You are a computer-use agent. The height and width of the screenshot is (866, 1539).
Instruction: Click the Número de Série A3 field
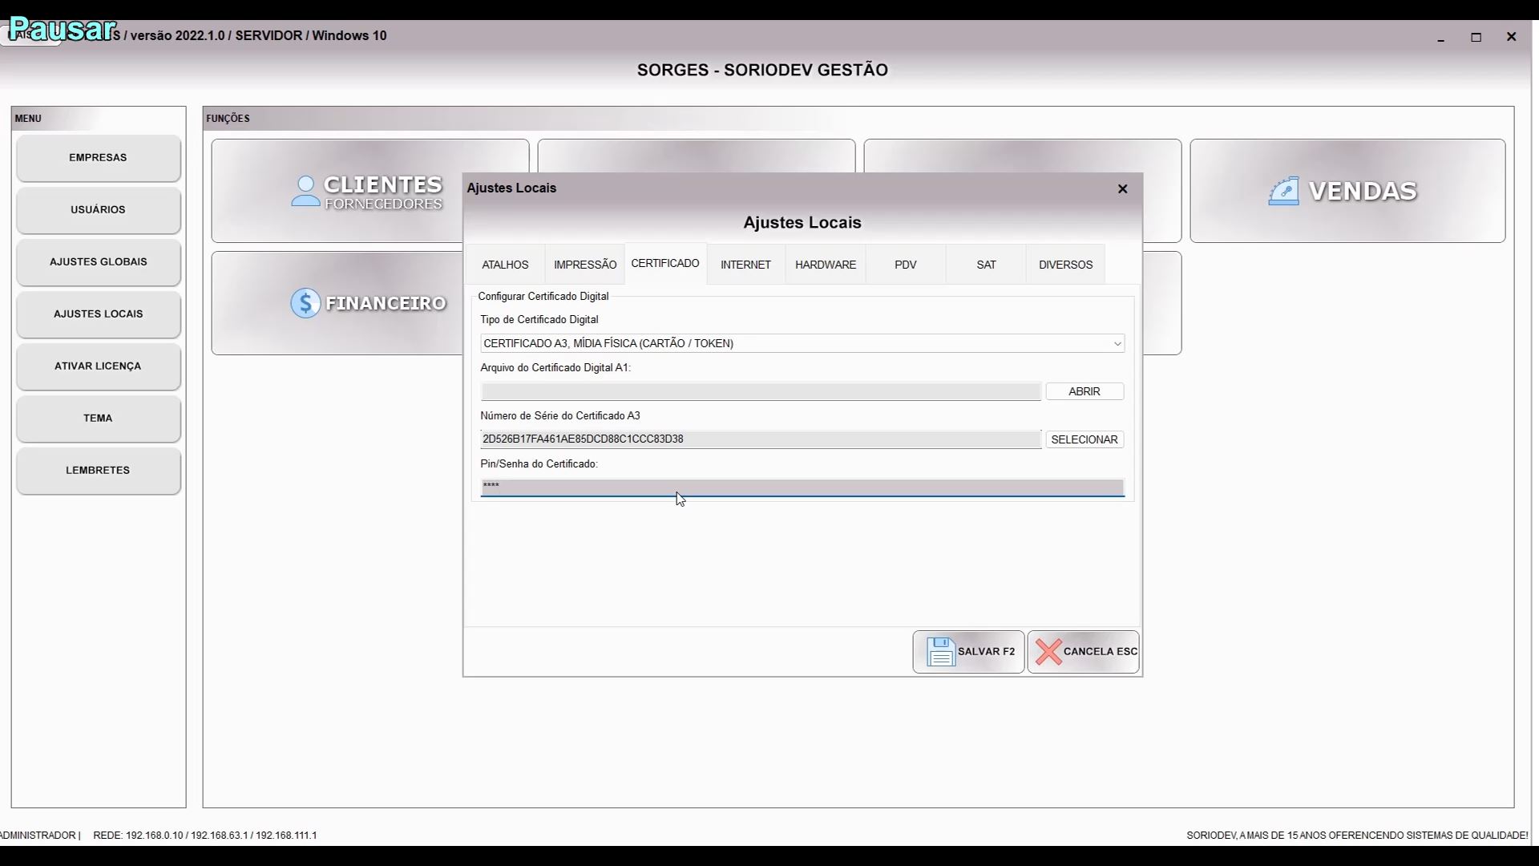pyautogui.click(x=760, y=439)
